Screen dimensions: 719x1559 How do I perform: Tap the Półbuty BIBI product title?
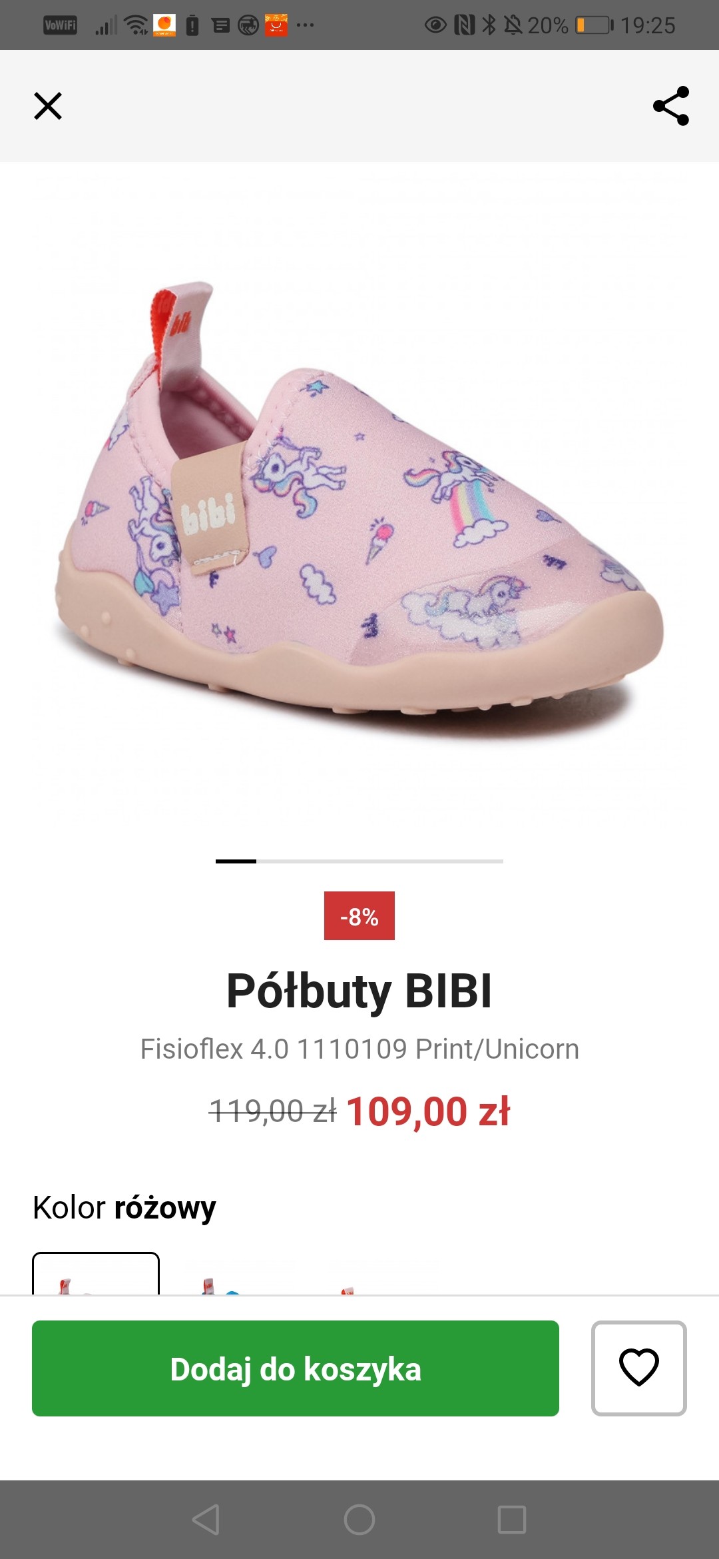click(359, 991)
